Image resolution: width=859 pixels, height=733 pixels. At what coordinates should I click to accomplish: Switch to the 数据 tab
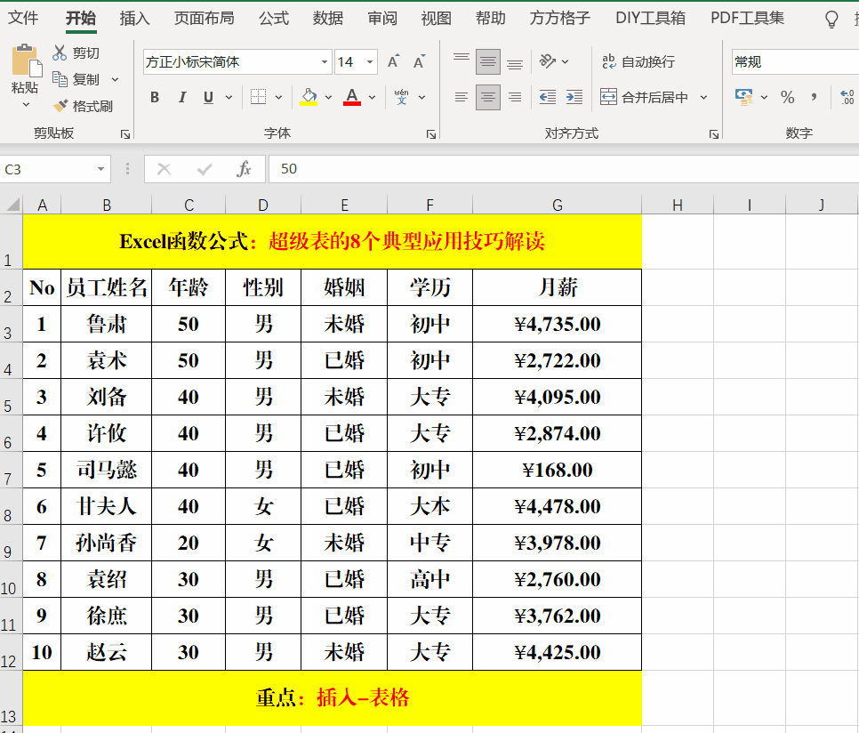[327, 18]
